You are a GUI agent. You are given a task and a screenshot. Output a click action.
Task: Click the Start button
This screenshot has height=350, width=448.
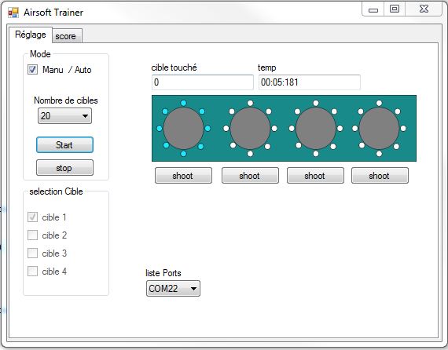click(x=64, y=145)
